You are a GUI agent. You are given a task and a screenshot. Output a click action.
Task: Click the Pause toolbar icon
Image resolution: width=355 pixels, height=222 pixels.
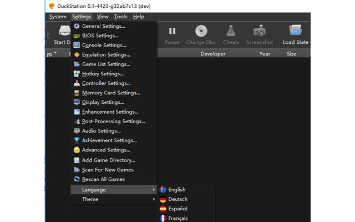(172, 31)
